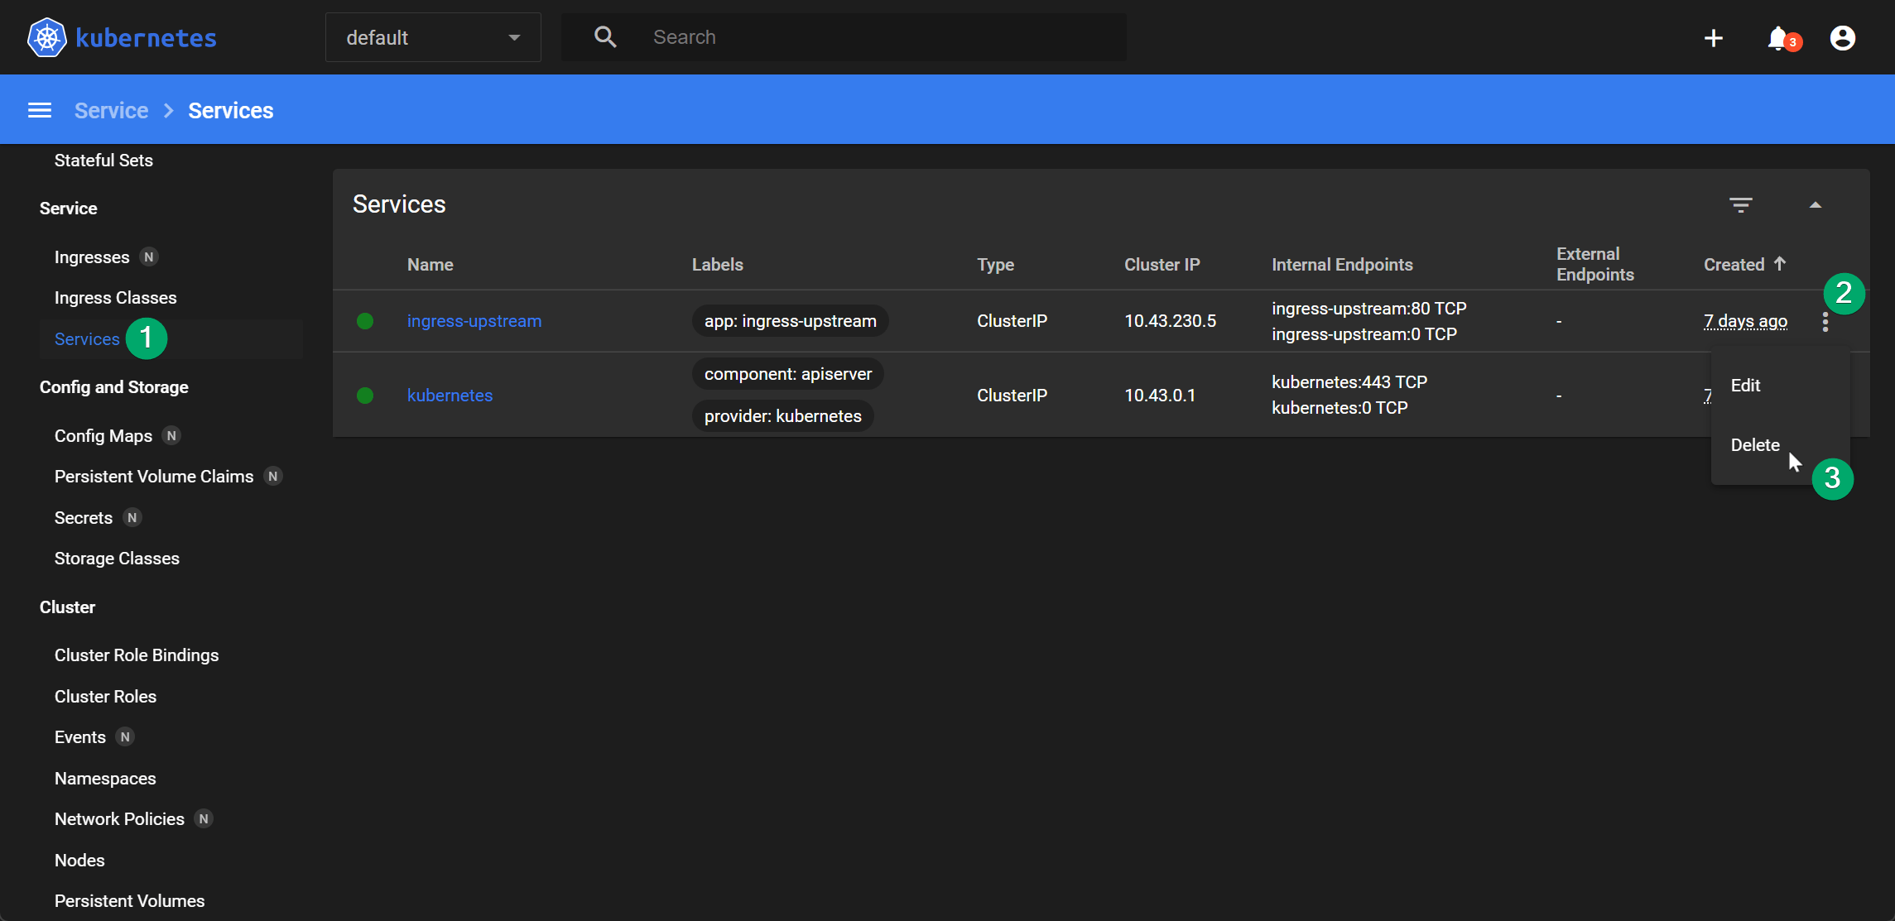
Task: Open Storage Classes in the sidebar
Action: coord(117,559)
